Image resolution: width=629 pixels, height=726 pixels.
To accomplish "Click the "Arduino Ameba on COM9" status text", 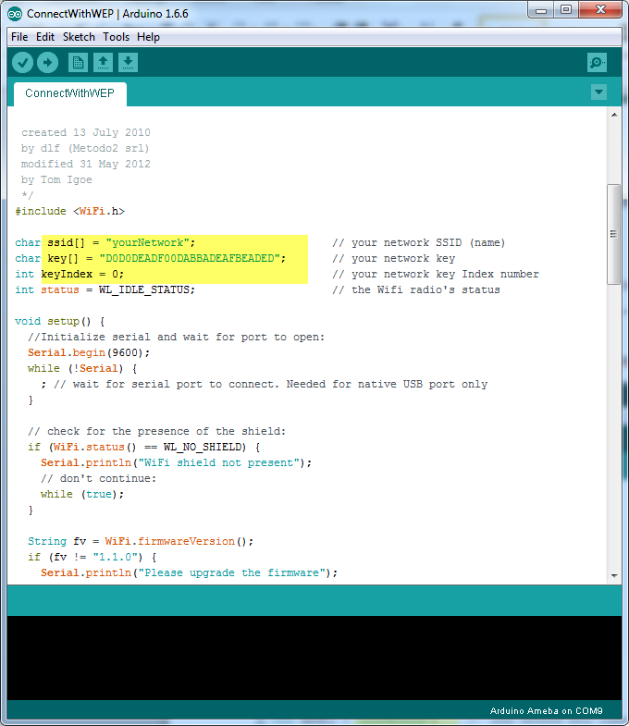I will click(546, 711).
